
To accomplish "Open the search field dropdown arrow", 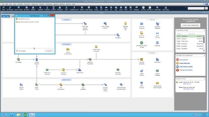I will 203,8.
